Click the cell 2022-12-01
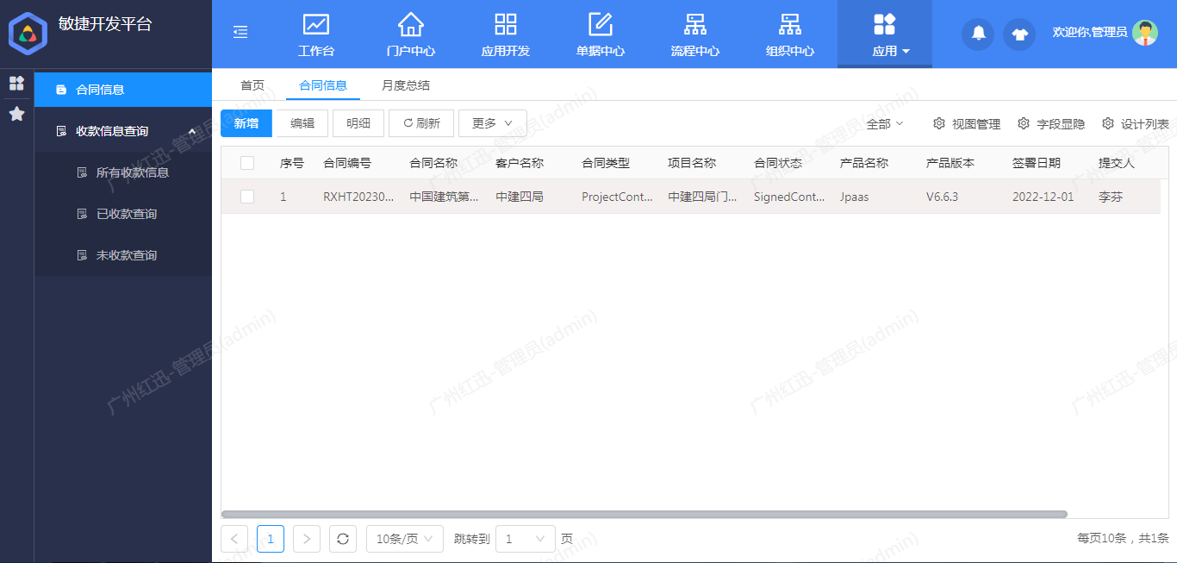Viewport: 1177px width, 563px height. pyautogui.click(x=1043, y=197)
